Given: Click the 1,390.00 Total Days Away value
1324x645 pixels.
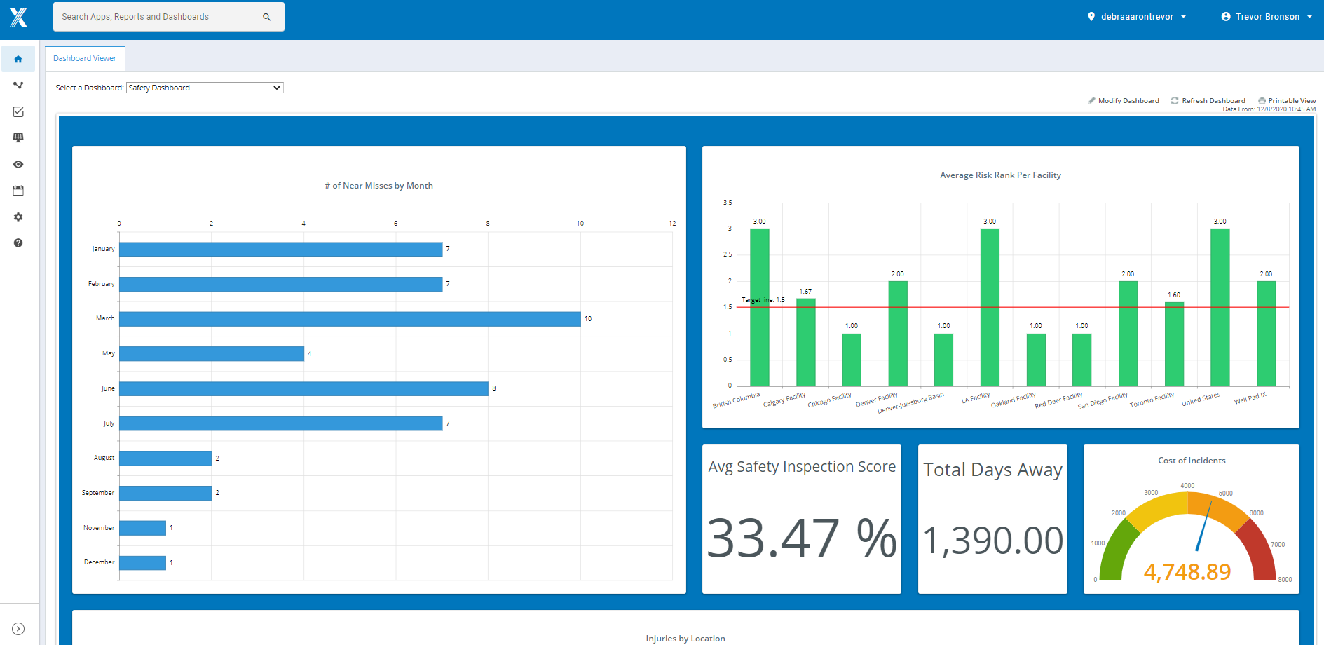Looking at the screenshot, I should tap(993, 541).
